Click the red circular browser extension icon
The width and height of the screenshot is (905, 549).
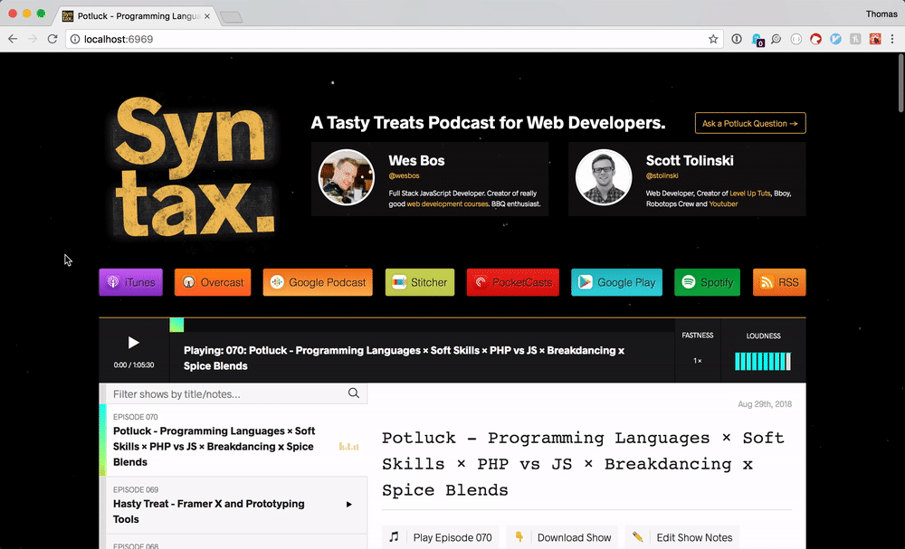click(x=815, y=39)
